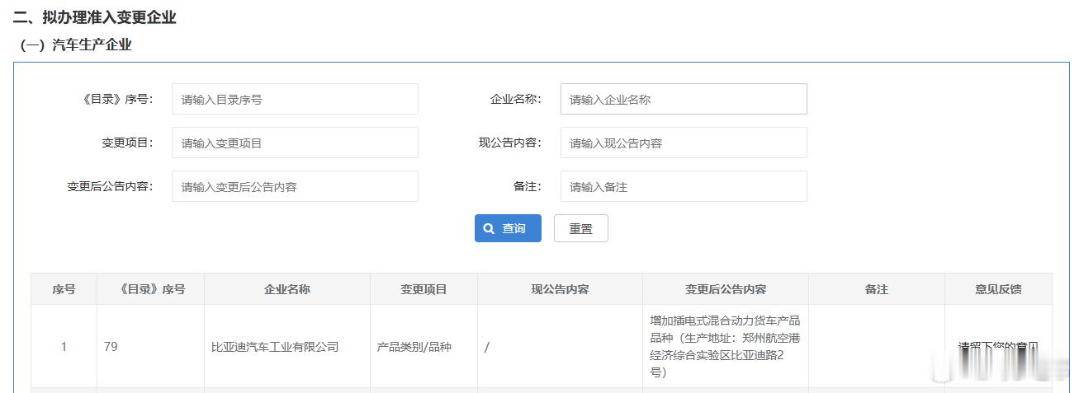Click the 二、拟办理准入变更企业 heading
Viewport: 1079px width, 393px height.
pyautogui.click(x=94, y=17)
